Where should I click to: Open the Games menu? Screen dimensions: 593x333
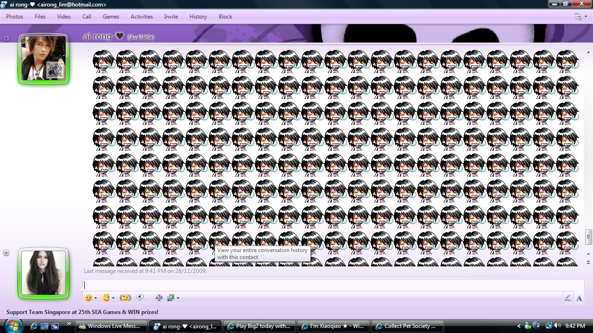coord(111,17)
